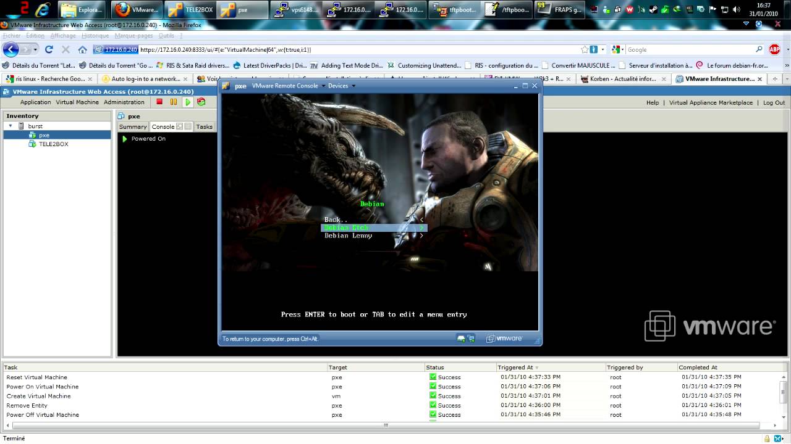Open the Virtual Machine menu

[x=77, y=102]
